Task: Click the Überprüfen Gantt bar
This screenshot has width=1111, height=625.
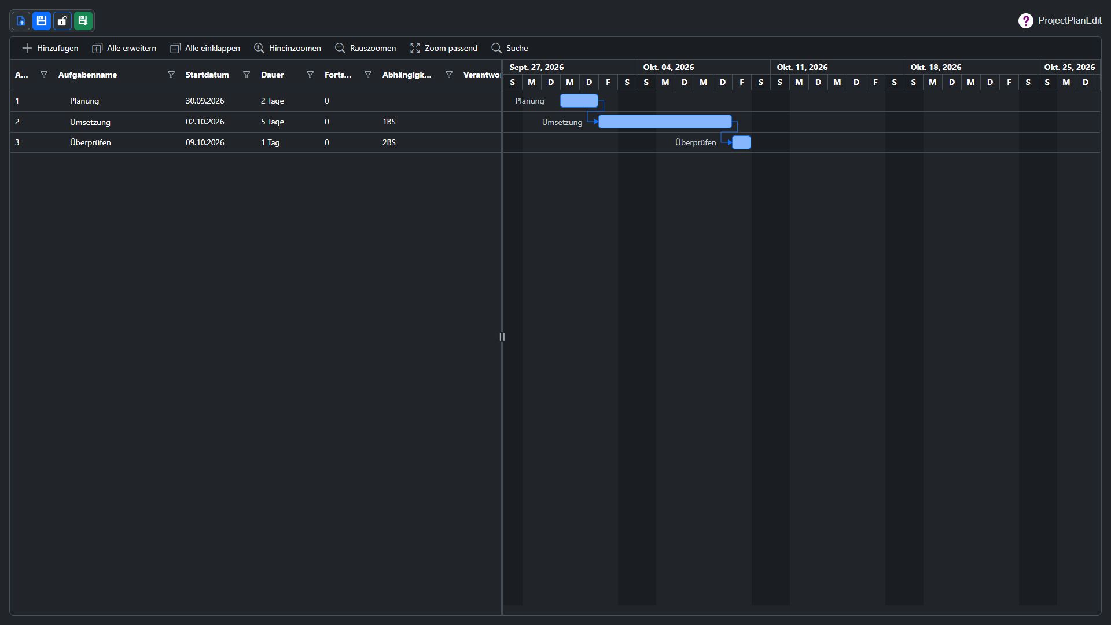Action: click(x=741, y=142)
